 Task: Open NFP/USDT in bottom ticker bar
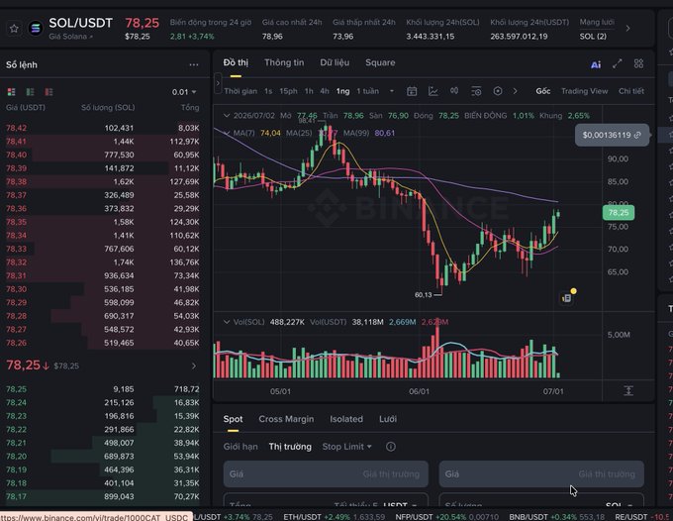pos(447,517)
